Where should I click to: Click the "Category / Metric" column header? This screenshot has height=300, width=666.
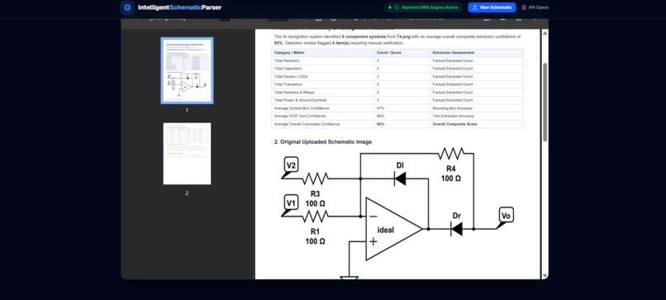(323, 53)
